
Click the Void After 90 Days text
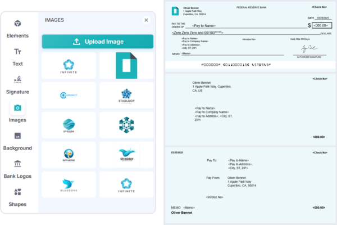click(x=300, y=39)
